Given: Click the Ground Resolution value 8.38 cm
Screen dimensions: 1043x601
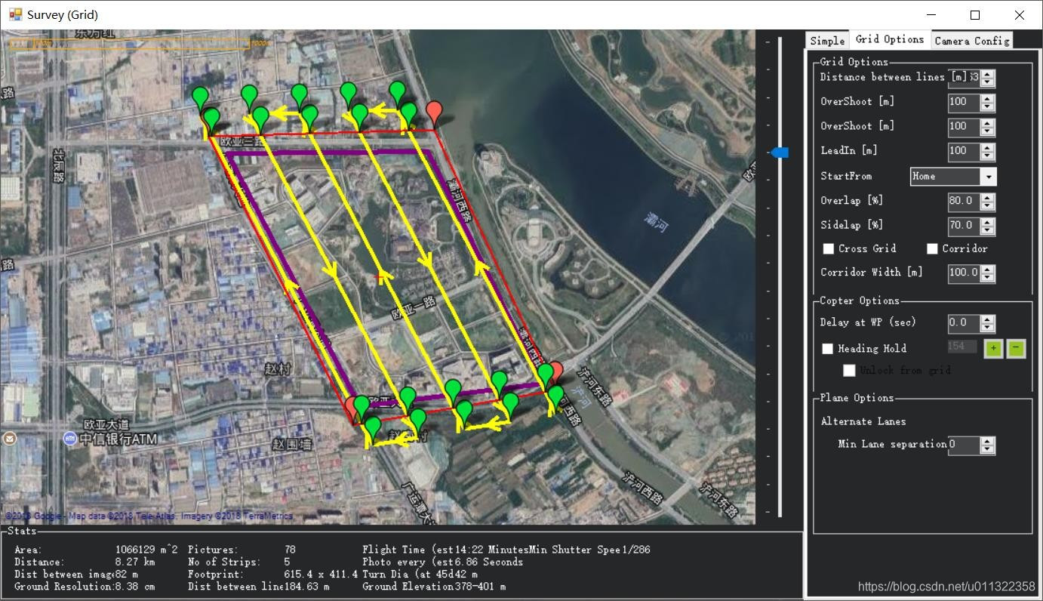Looking at the screenshot, I should (x=134, y=586).
